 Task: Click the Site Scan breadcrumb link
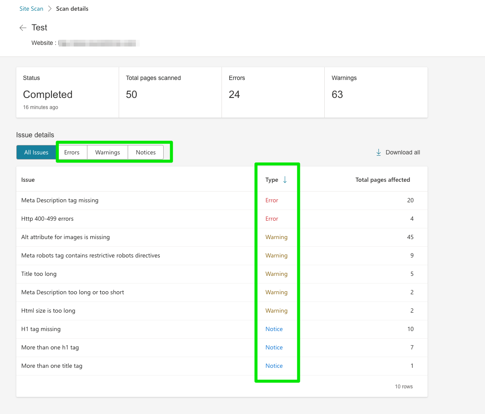[31, 8]
